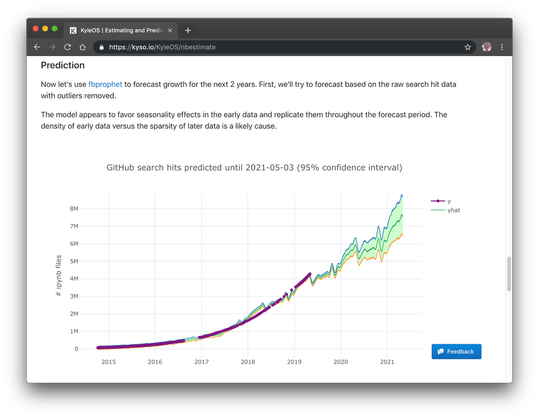This screenshot has height=418, width=539.
Task: Click the Feedback button
Action: [x=456, y=351]
